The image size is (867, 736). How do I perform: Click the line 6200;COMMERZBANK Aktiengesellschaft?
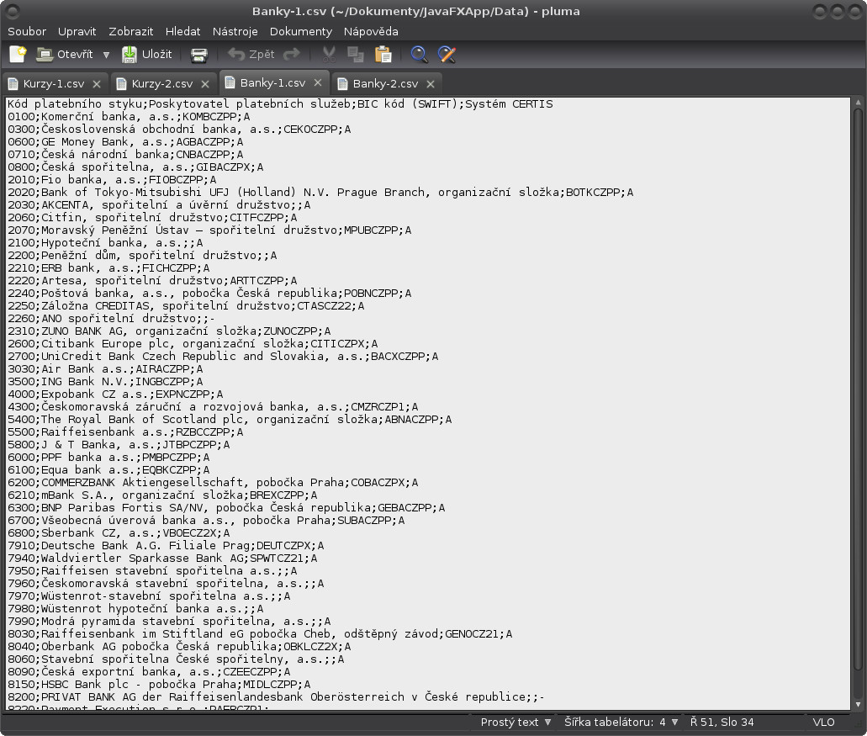[x=213, y=483]
